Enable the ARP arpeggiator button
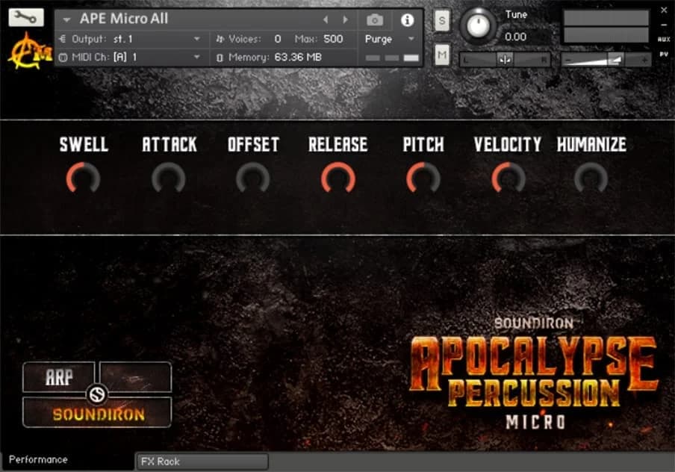 pos(60,377)
